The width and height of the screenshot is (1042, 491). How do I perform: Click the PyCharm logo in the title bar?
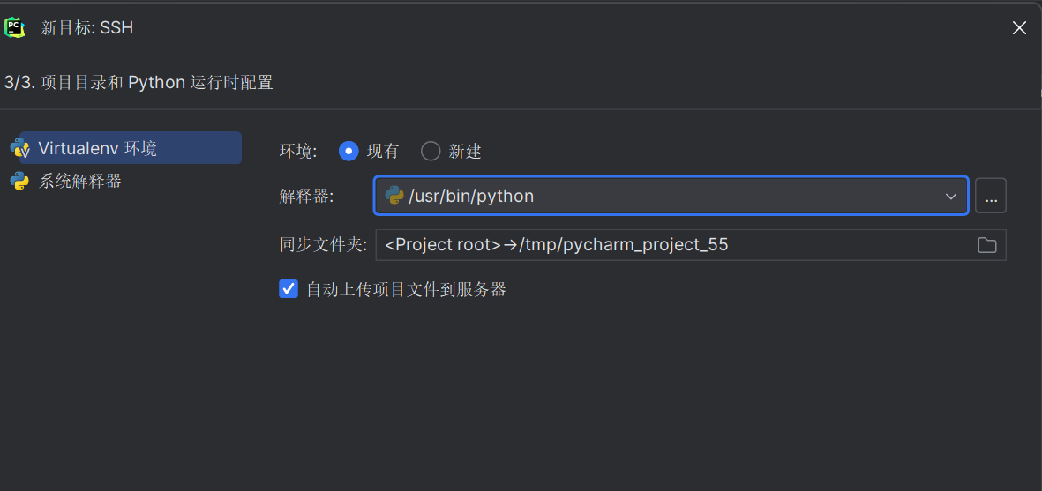click(x=14, y=27)
